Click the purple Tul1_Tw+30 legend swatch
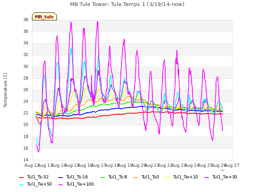The height and width of the screenshot is (192, 256). 207,178
